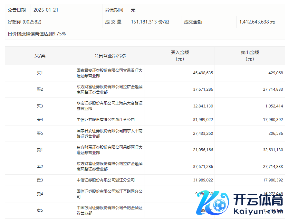288x222 pixels.
Task: Click the Kaiyun soccer ball logo icon
Action: (x=219, y=205)
